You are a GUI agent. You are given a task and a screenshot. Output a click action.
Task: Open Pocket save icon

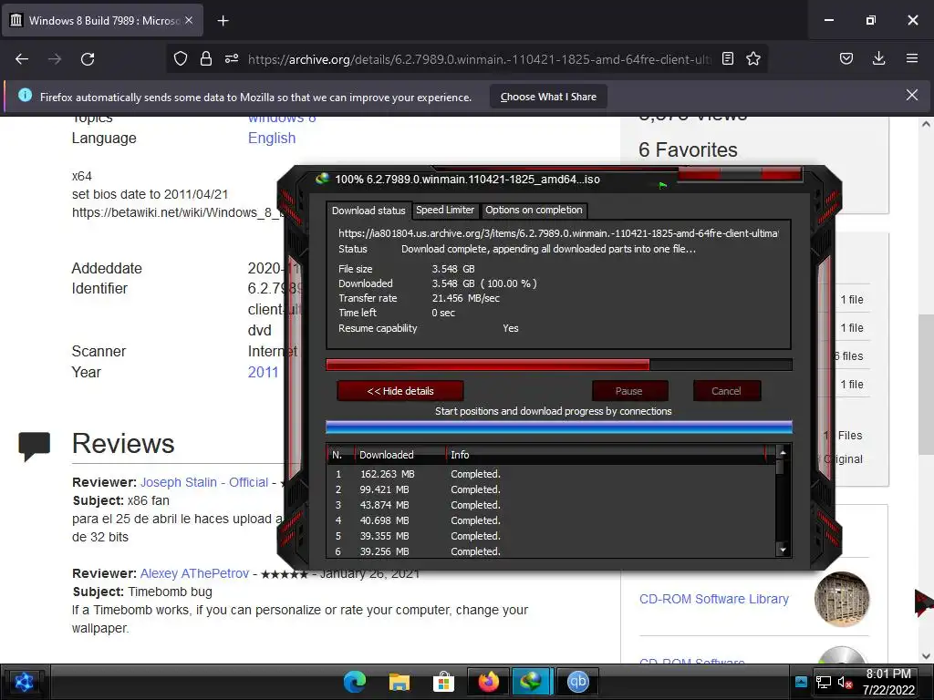point(846,58)
